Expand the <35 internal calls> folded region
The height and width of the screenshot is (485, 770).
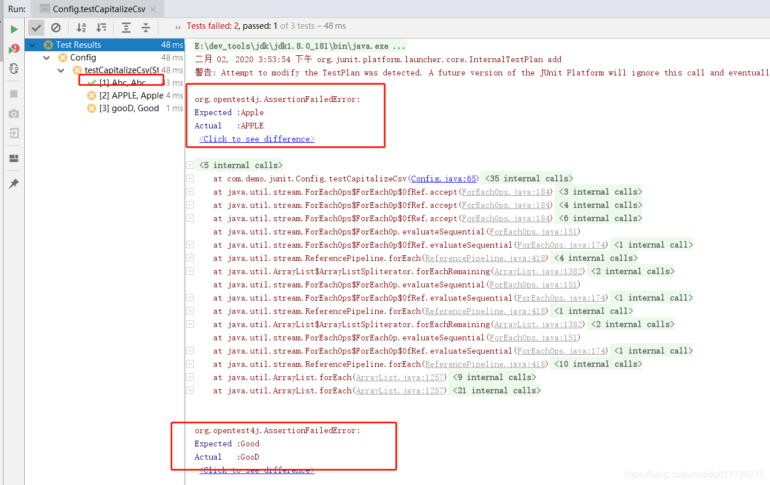pyautogui.click(x=529, y=179)
